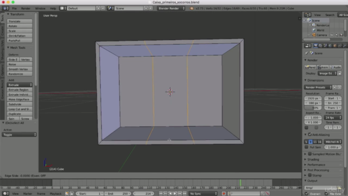Adjust the 50% resolution percentage slider
The image size is (348, 196).
[313, 108]
